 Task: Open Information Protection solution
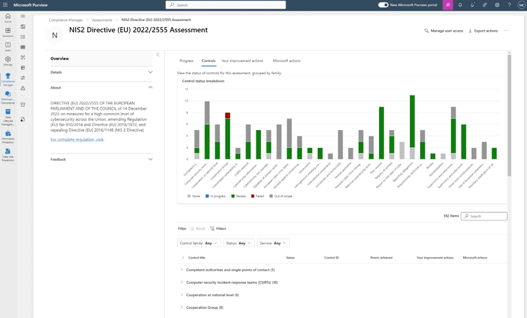click(8, 137)
